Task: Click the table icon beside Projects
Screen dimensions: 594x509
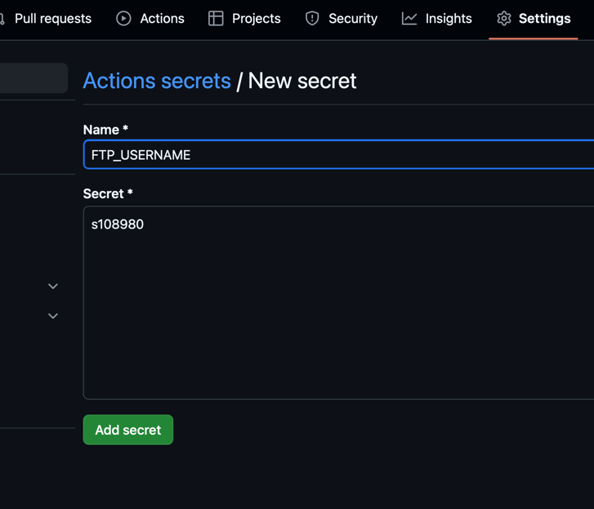Action: [216, 18]
